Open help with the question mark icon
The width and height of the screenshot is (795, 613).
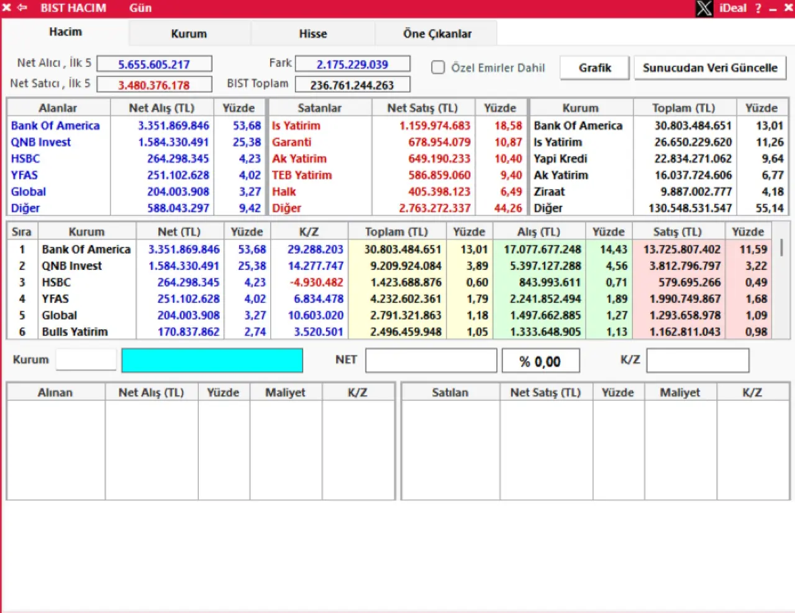(758, 9)
